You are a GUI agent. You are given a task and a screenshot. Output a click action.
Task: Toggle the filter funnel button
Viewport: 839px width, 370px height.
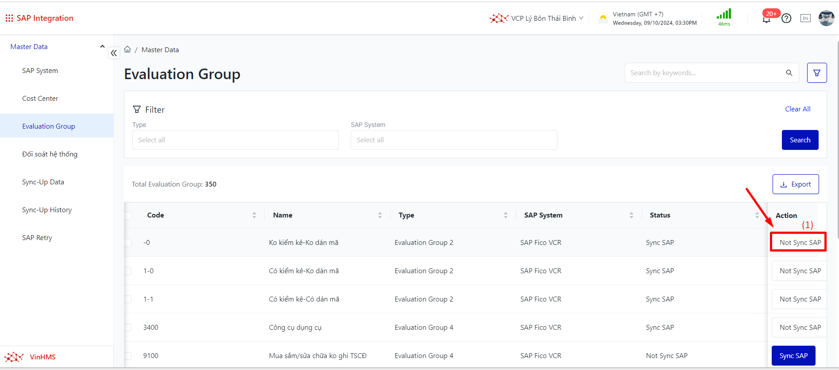point(817,73)
